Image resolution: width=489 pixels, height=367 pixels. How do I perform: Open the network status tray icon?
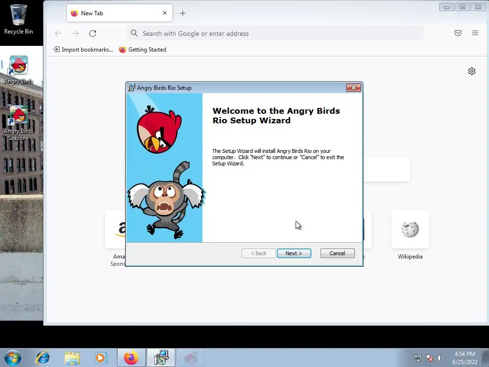coord(417,358)
